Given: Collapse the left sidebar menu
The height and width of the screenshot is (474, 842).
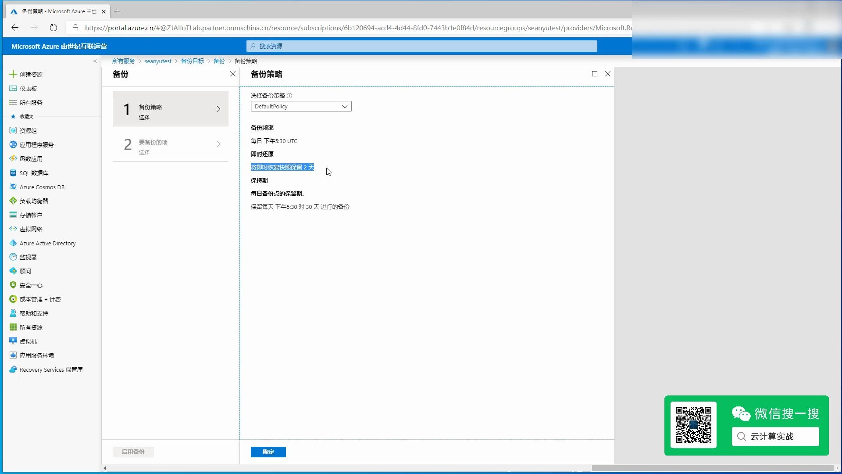Looking at the screenshot, I should pos(95,61).
